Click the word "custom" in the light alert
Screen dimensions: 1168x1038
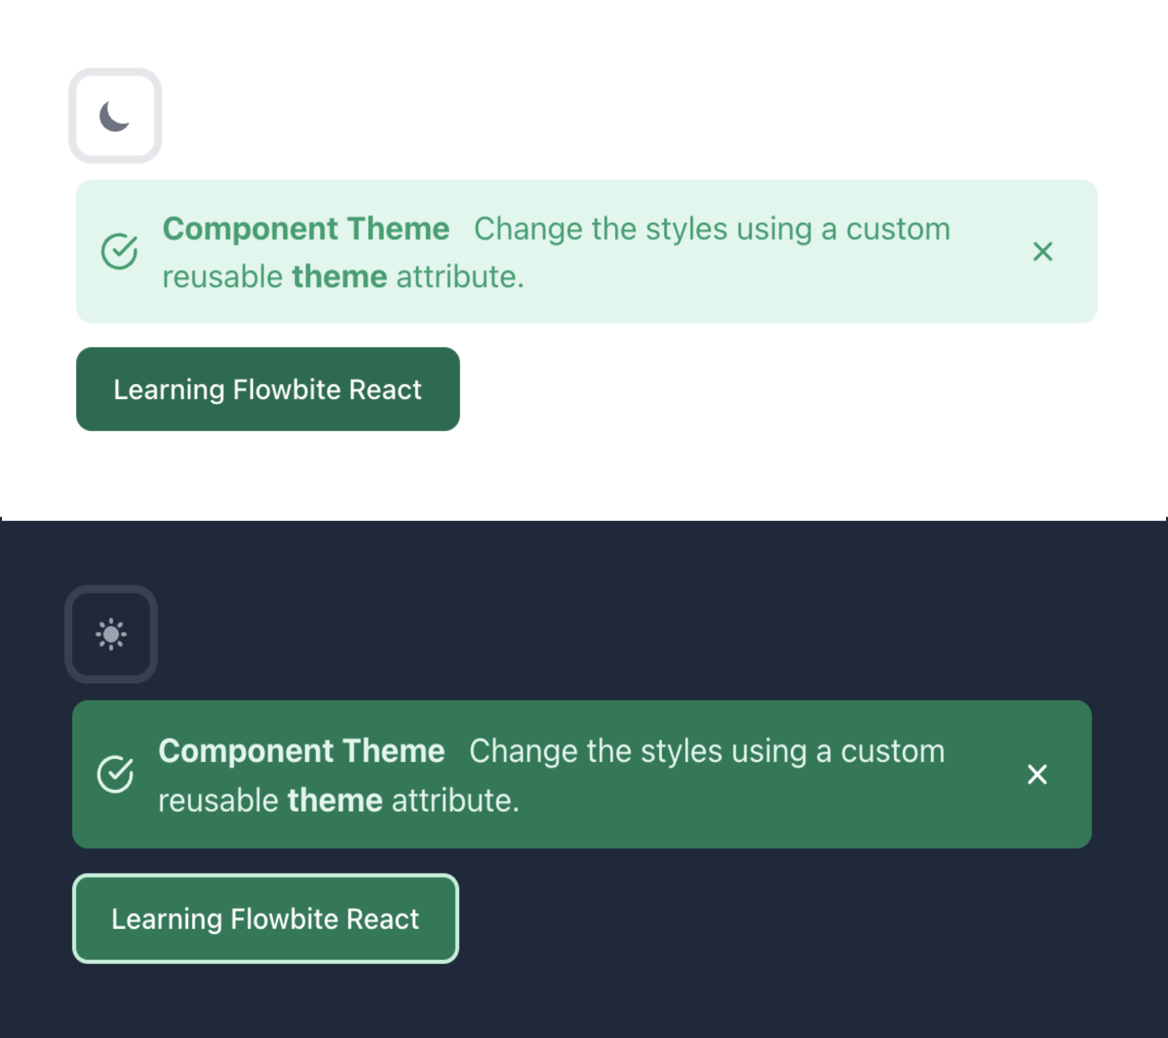pyautogui.click(x=898, y=229)
